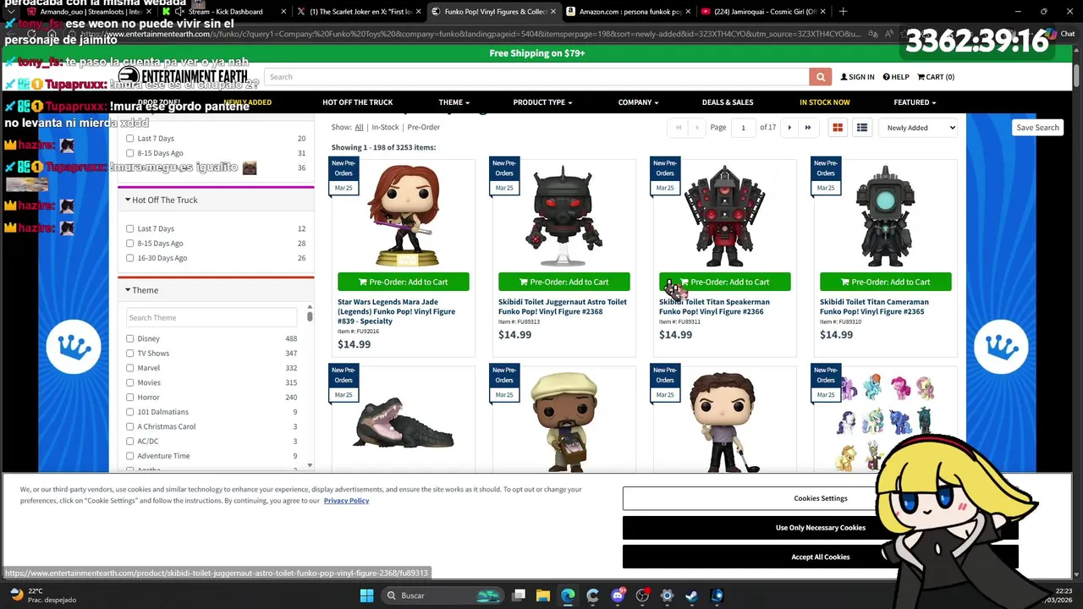Pre-order Mara Jade Add to Cart
The width and height of the screenshot is (1083, 609).
404,282
